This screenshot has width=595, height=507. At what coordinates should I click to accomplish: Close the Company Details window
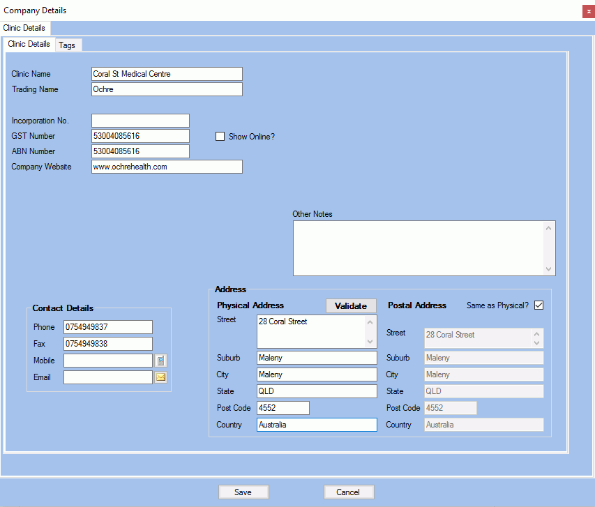(587, 11)
